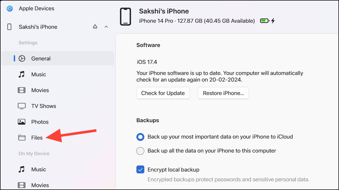Open Music under On My Device
339x190 pixels.
point(39,169)
